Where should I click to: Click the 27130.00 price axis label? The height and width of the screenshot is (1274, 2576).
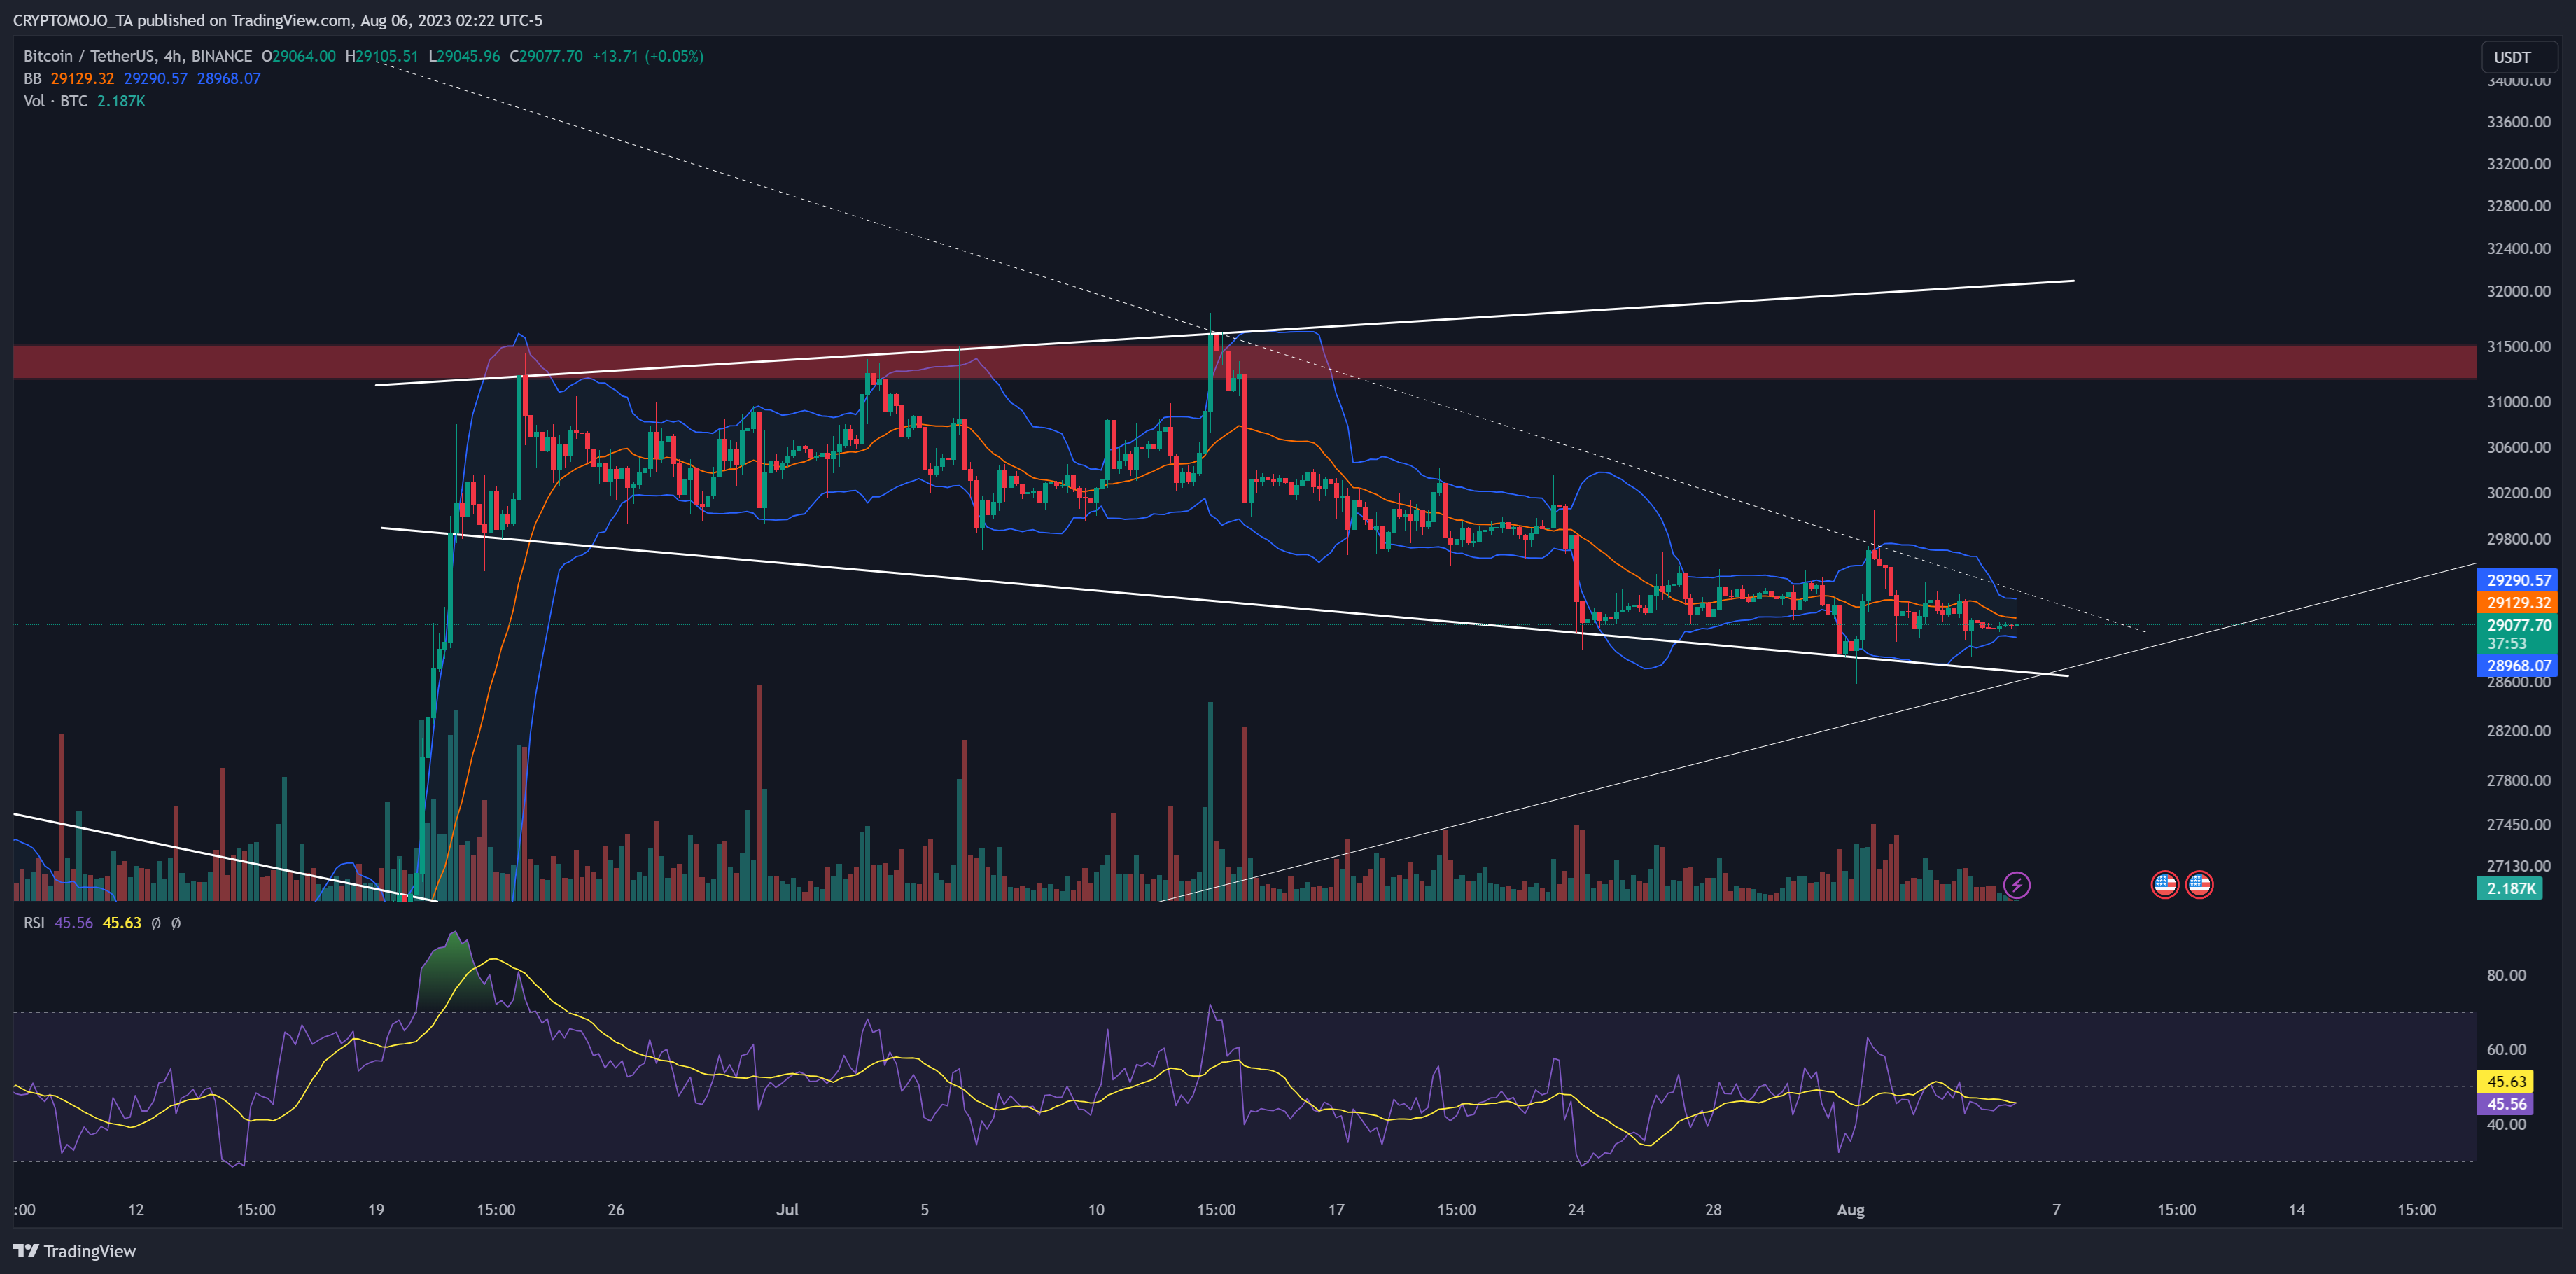point(2518,866)
